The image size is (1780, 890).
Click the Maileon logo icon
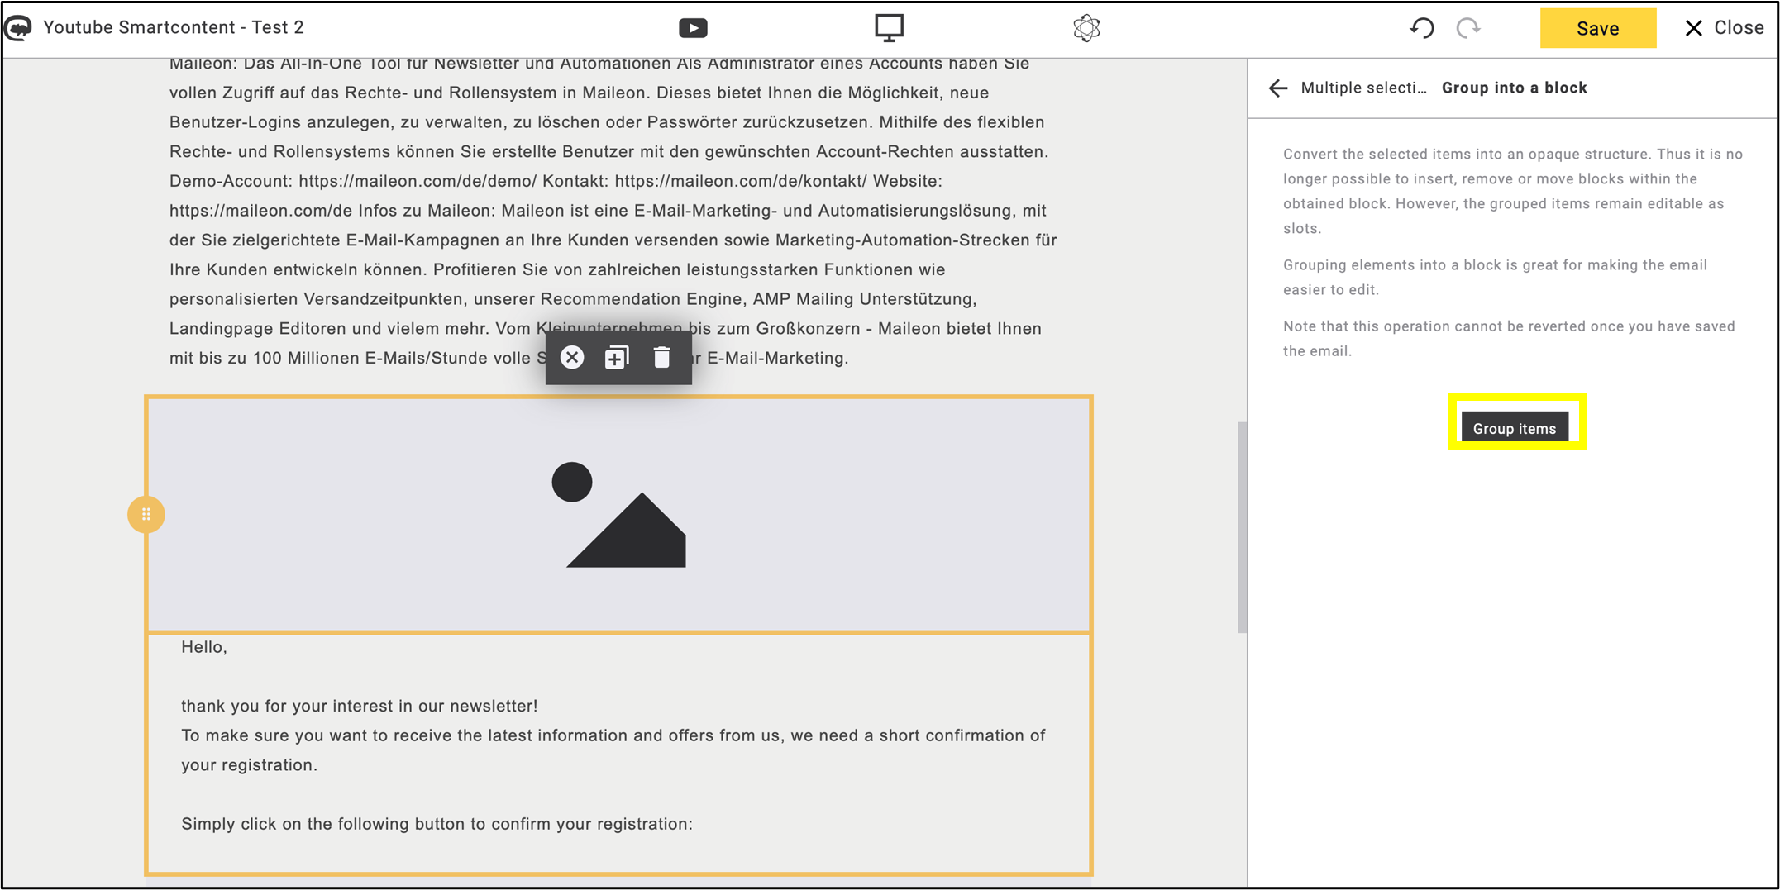pyautogui.click(x=18, y=28)
